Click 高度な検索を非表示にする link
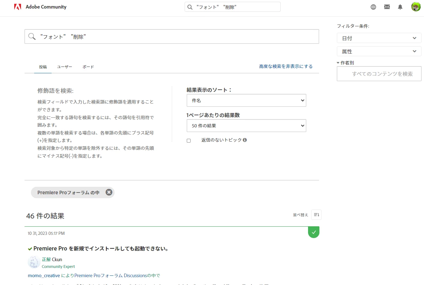 click(x=286, y=66)
